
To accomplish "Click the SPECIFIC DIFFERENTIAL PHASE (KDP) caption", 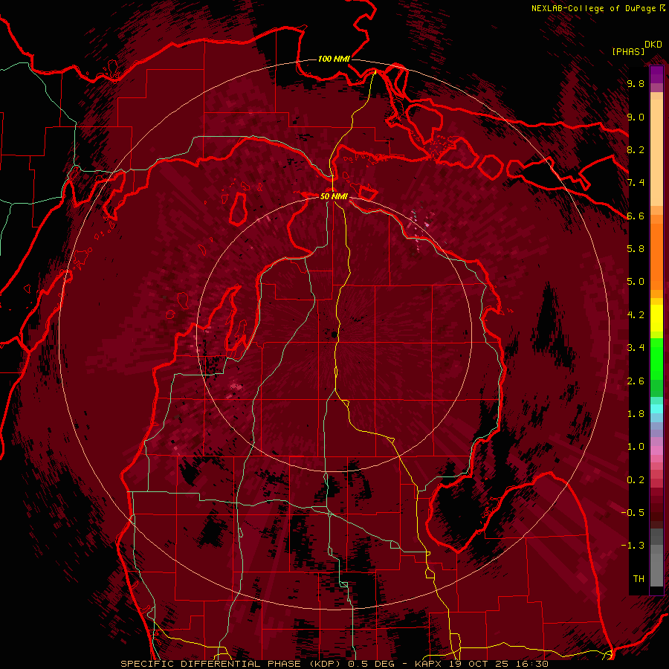I will pyautogui.click(x=232, y=664).
